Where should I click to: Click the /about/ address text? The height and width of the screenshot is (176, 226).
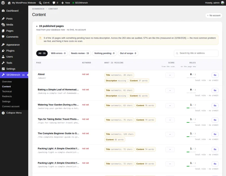click(x=42, y=78)
